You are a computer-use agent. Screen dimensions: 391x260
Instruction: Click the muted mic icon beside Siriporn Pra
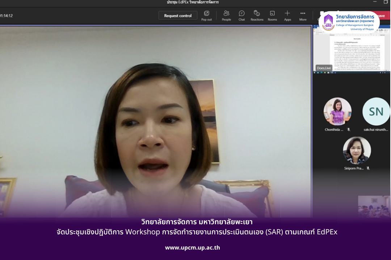tap(368, 168)
